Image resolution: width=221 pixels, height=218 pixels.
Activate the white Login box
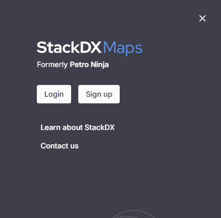tap(54, 94)
